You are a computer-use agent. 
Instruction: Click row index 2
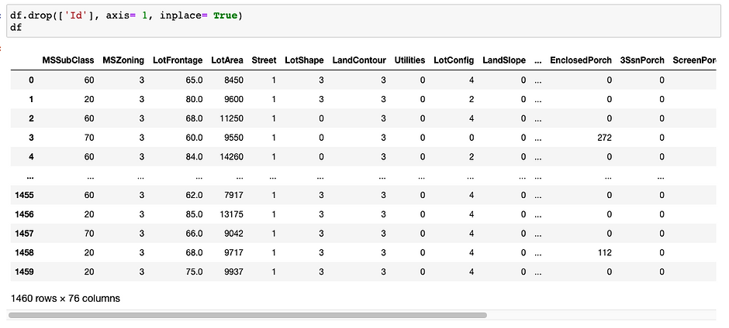pos(31,118)
